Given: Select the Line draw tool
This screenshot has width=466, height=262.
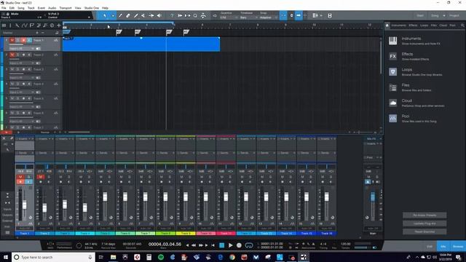Looking at the screenshot, I should (135, 15).
